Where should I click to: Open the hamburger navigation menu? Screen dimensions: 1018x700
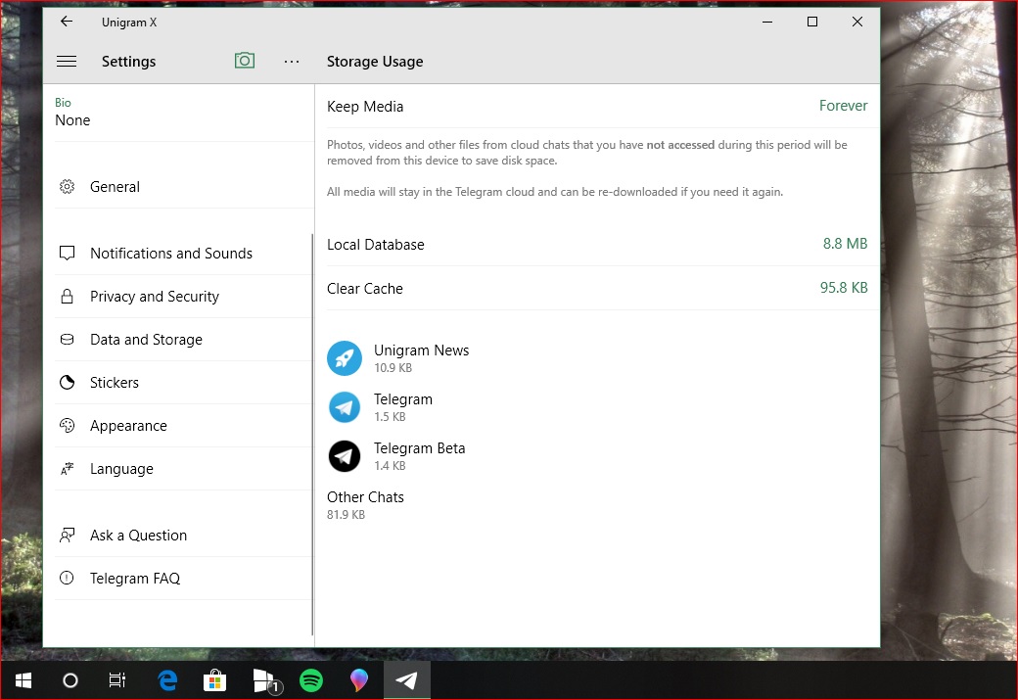(67, 61)
